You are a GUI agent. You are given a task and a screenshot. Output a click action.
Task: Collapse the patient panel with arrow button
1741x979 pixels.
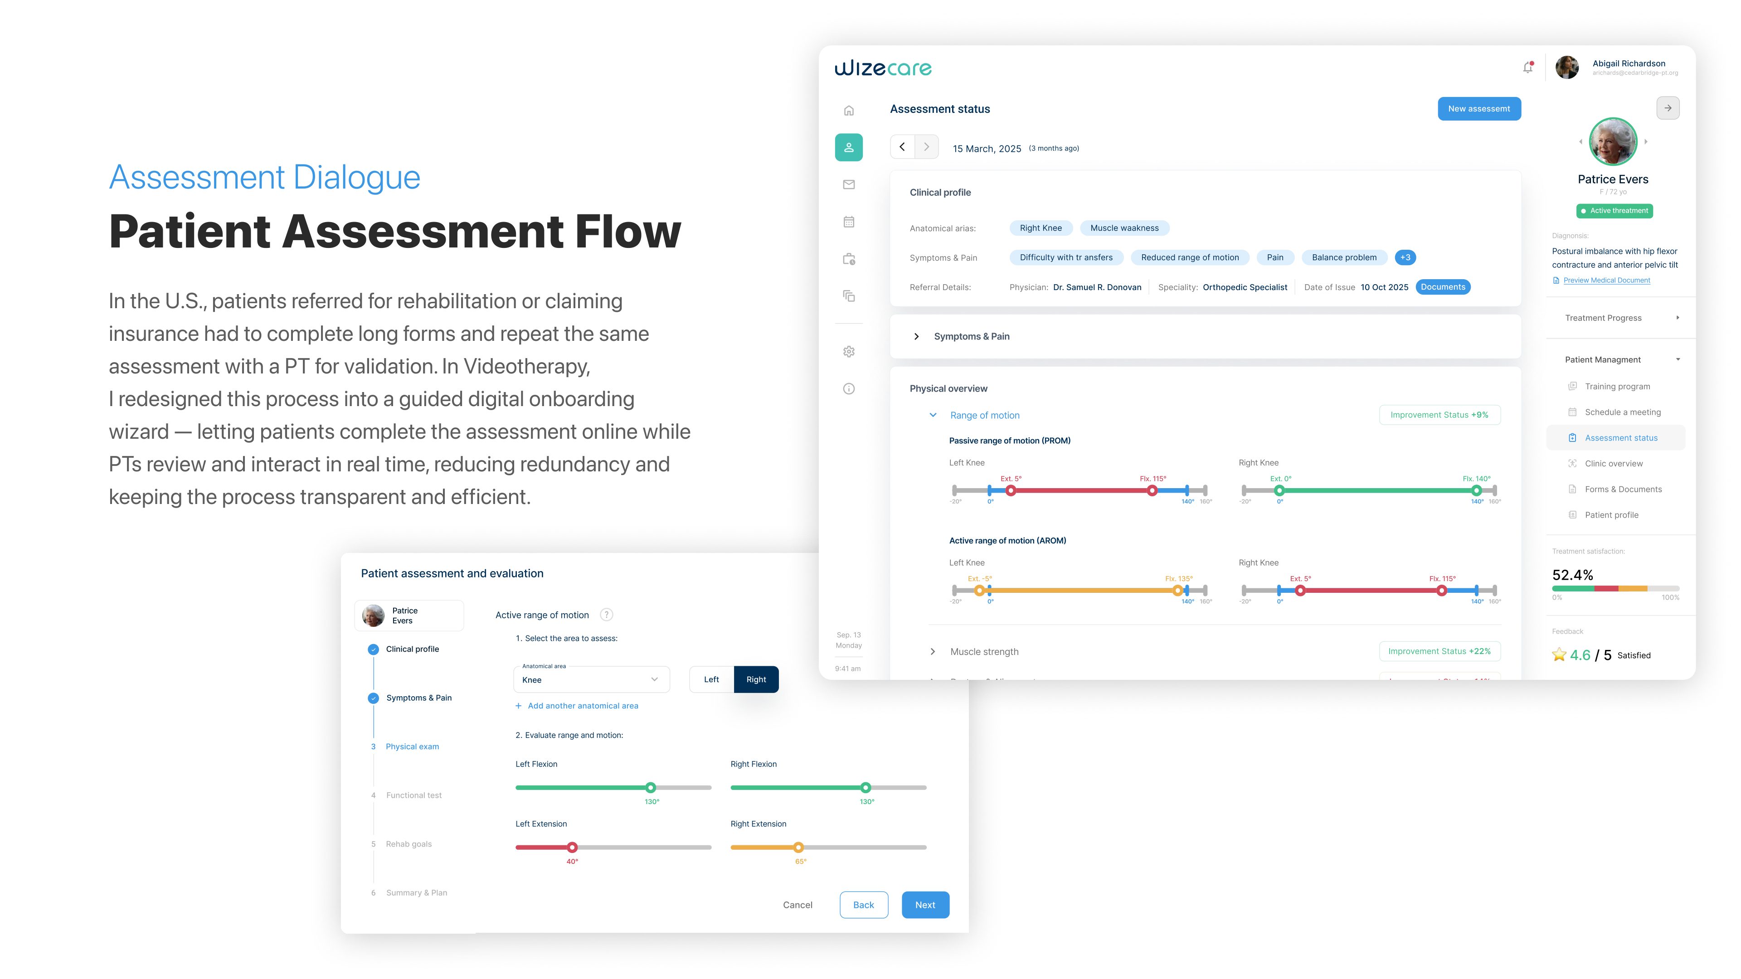[x=1668, y=108]
